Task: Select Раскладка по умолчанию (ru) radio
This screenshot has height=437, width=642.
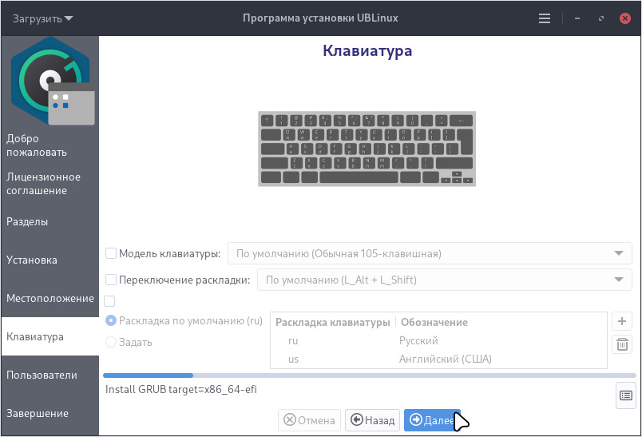Action: click(x=184, y=320)
